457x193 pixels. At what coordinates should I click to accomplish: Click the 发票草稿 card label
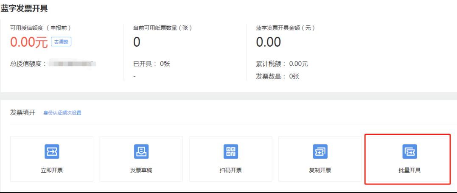pos(141,171)
